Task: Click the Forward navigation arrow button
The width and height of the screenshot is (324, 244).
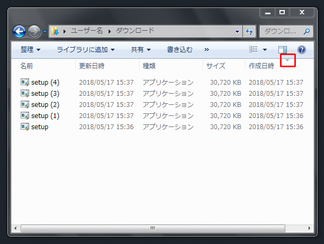Action: click(33, 31)
